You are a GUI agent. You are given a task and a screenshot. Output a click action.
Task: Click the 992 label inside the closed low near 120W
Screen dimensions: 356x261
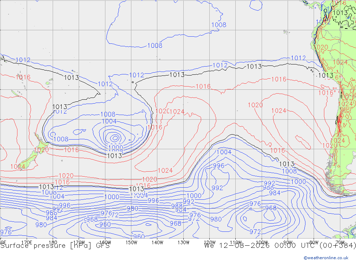(x=217, y=188)
